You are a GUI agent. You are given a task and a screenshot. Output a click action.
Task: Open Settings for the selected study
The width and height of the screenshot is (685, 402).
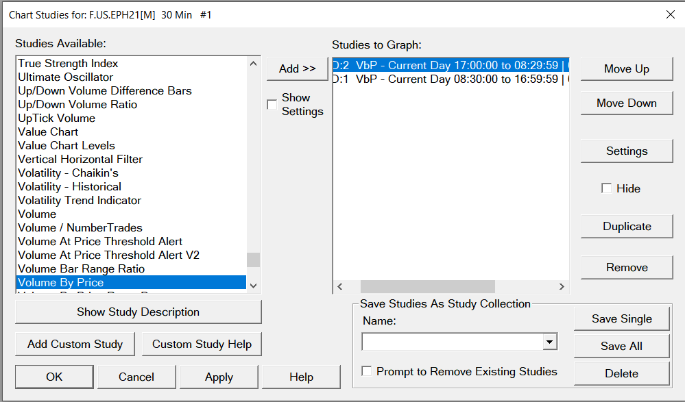click(x=626, y=151)
